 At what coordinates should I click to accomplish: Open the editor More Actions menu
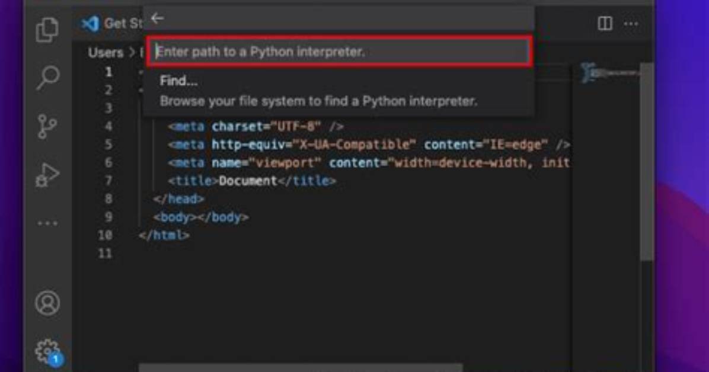[x=631, y=24]
